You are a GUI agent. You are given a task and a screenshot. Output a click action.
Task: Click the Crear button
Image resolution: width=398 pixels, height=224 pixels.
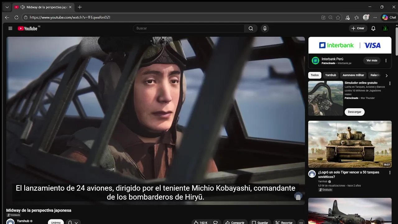pyautogui.click(x=358, y=28)
